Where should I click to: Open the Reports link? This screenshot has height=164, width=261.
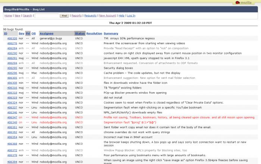(76, 16)
